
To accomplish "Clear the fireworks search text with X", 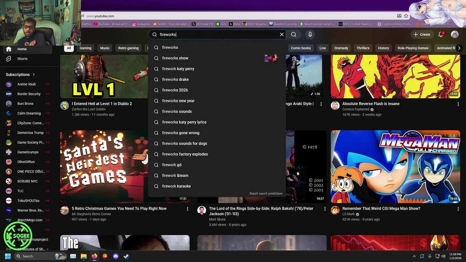I will pyautogui.click(x=281, y=35).
